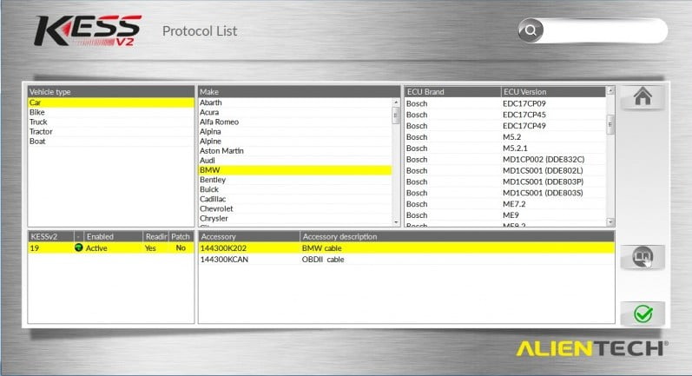The height and width of the screenshot is (376, 692).
Task: Type in the search input field
Action: click(x=603, y=31)
